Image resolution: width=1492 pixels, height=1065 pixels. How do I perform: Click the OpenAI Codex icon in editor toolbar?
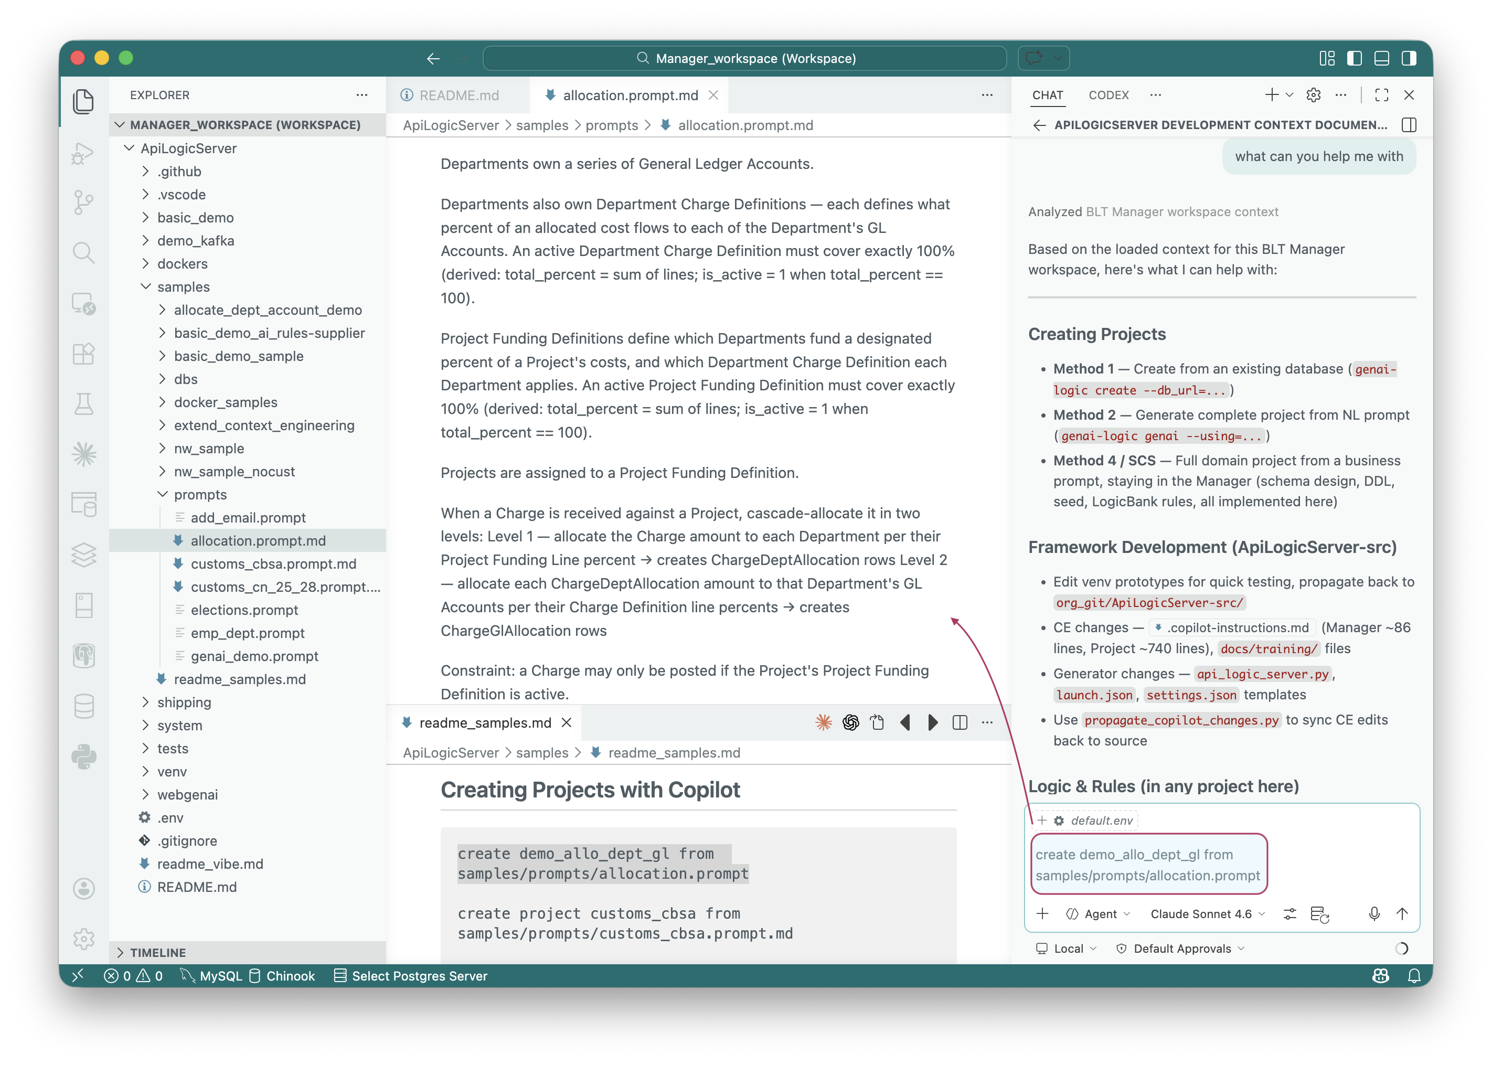[850, 723]
